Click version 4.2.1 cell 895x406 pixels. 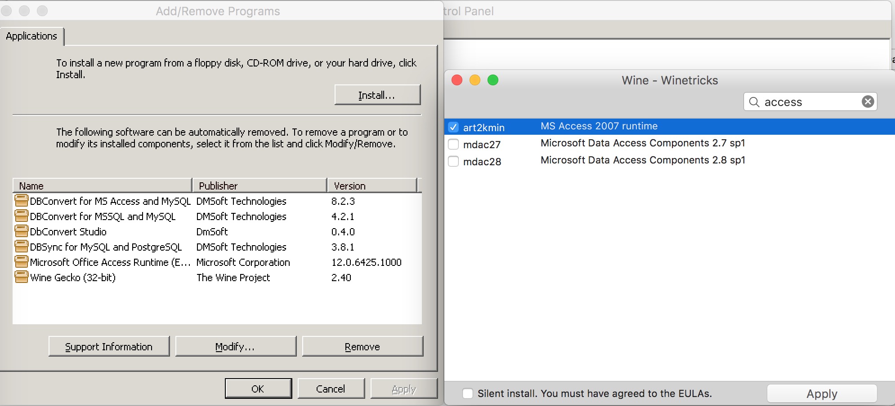343,216
